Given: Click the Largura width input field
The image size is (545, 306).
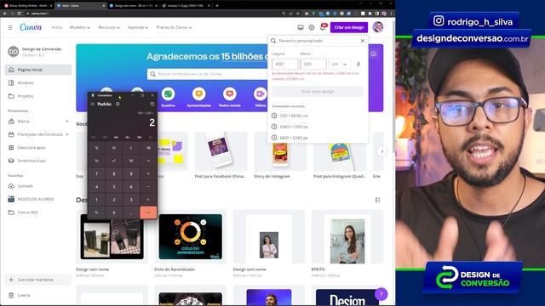Looking at the screenshot, I should pyautogui.click(x=284, y=65).
